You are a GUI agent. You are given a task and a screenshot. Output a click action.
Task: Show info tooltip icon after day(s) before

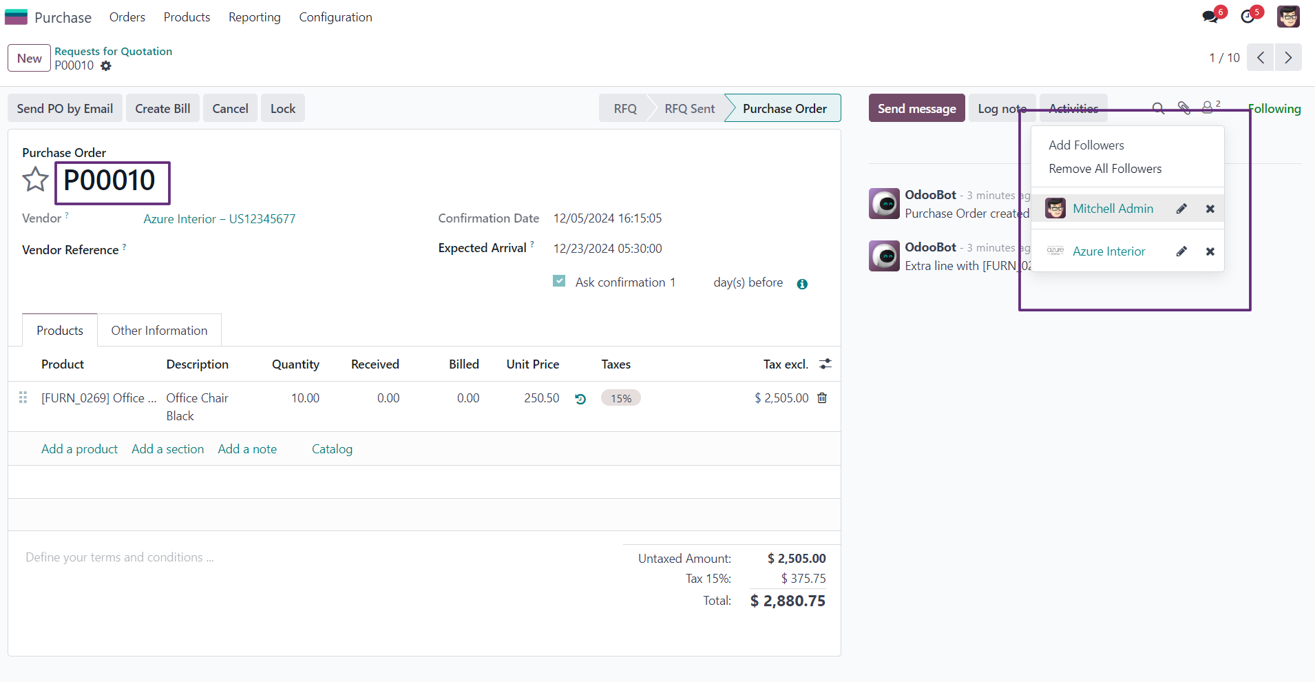(x=802, y=284)
